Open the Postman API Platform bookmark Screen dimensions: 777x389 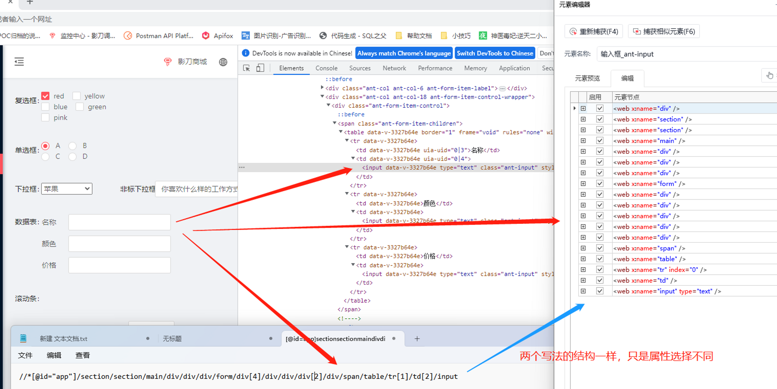click(159, 36)
